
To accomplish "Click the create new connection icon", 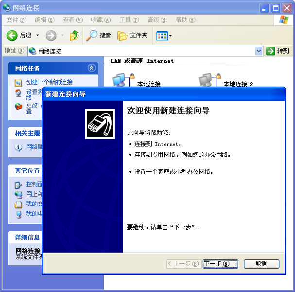I will click(x=18, y=83).
